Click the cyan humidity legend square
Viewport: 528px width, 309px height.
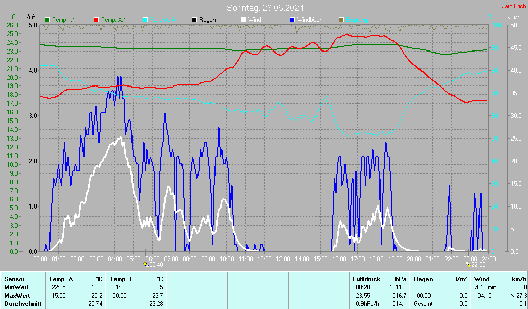click(x=145, y=20)
